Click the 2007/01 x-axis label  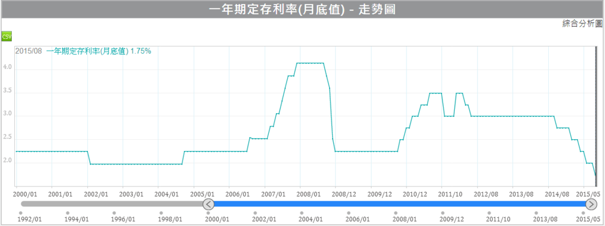pos(274,194)
